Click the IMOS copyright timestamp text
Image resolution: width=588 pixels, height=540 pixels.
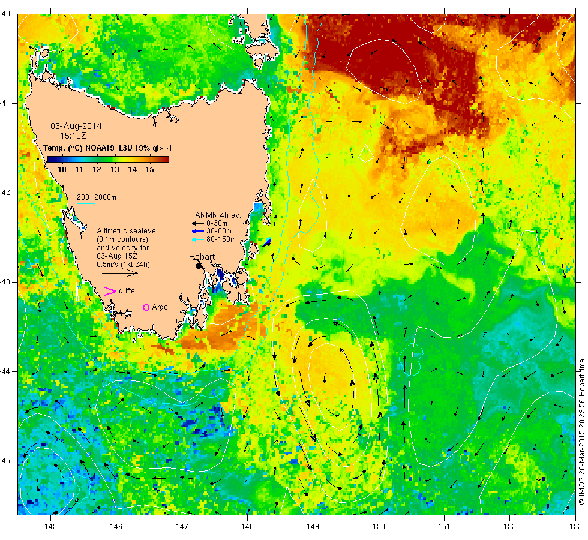[581, 431]
